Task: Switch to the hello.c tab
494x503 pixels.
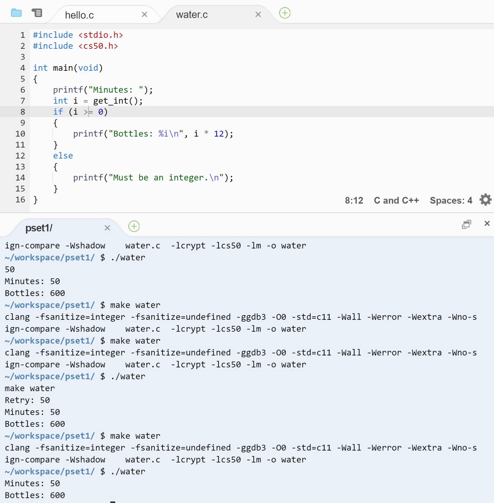Action: click(79, 15)
